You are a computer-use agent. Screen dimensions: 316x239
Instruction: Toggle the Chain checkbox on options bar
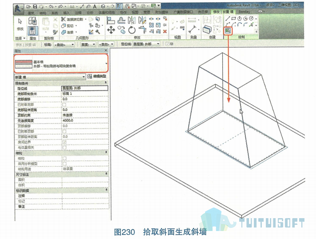(x=167, y=44)
